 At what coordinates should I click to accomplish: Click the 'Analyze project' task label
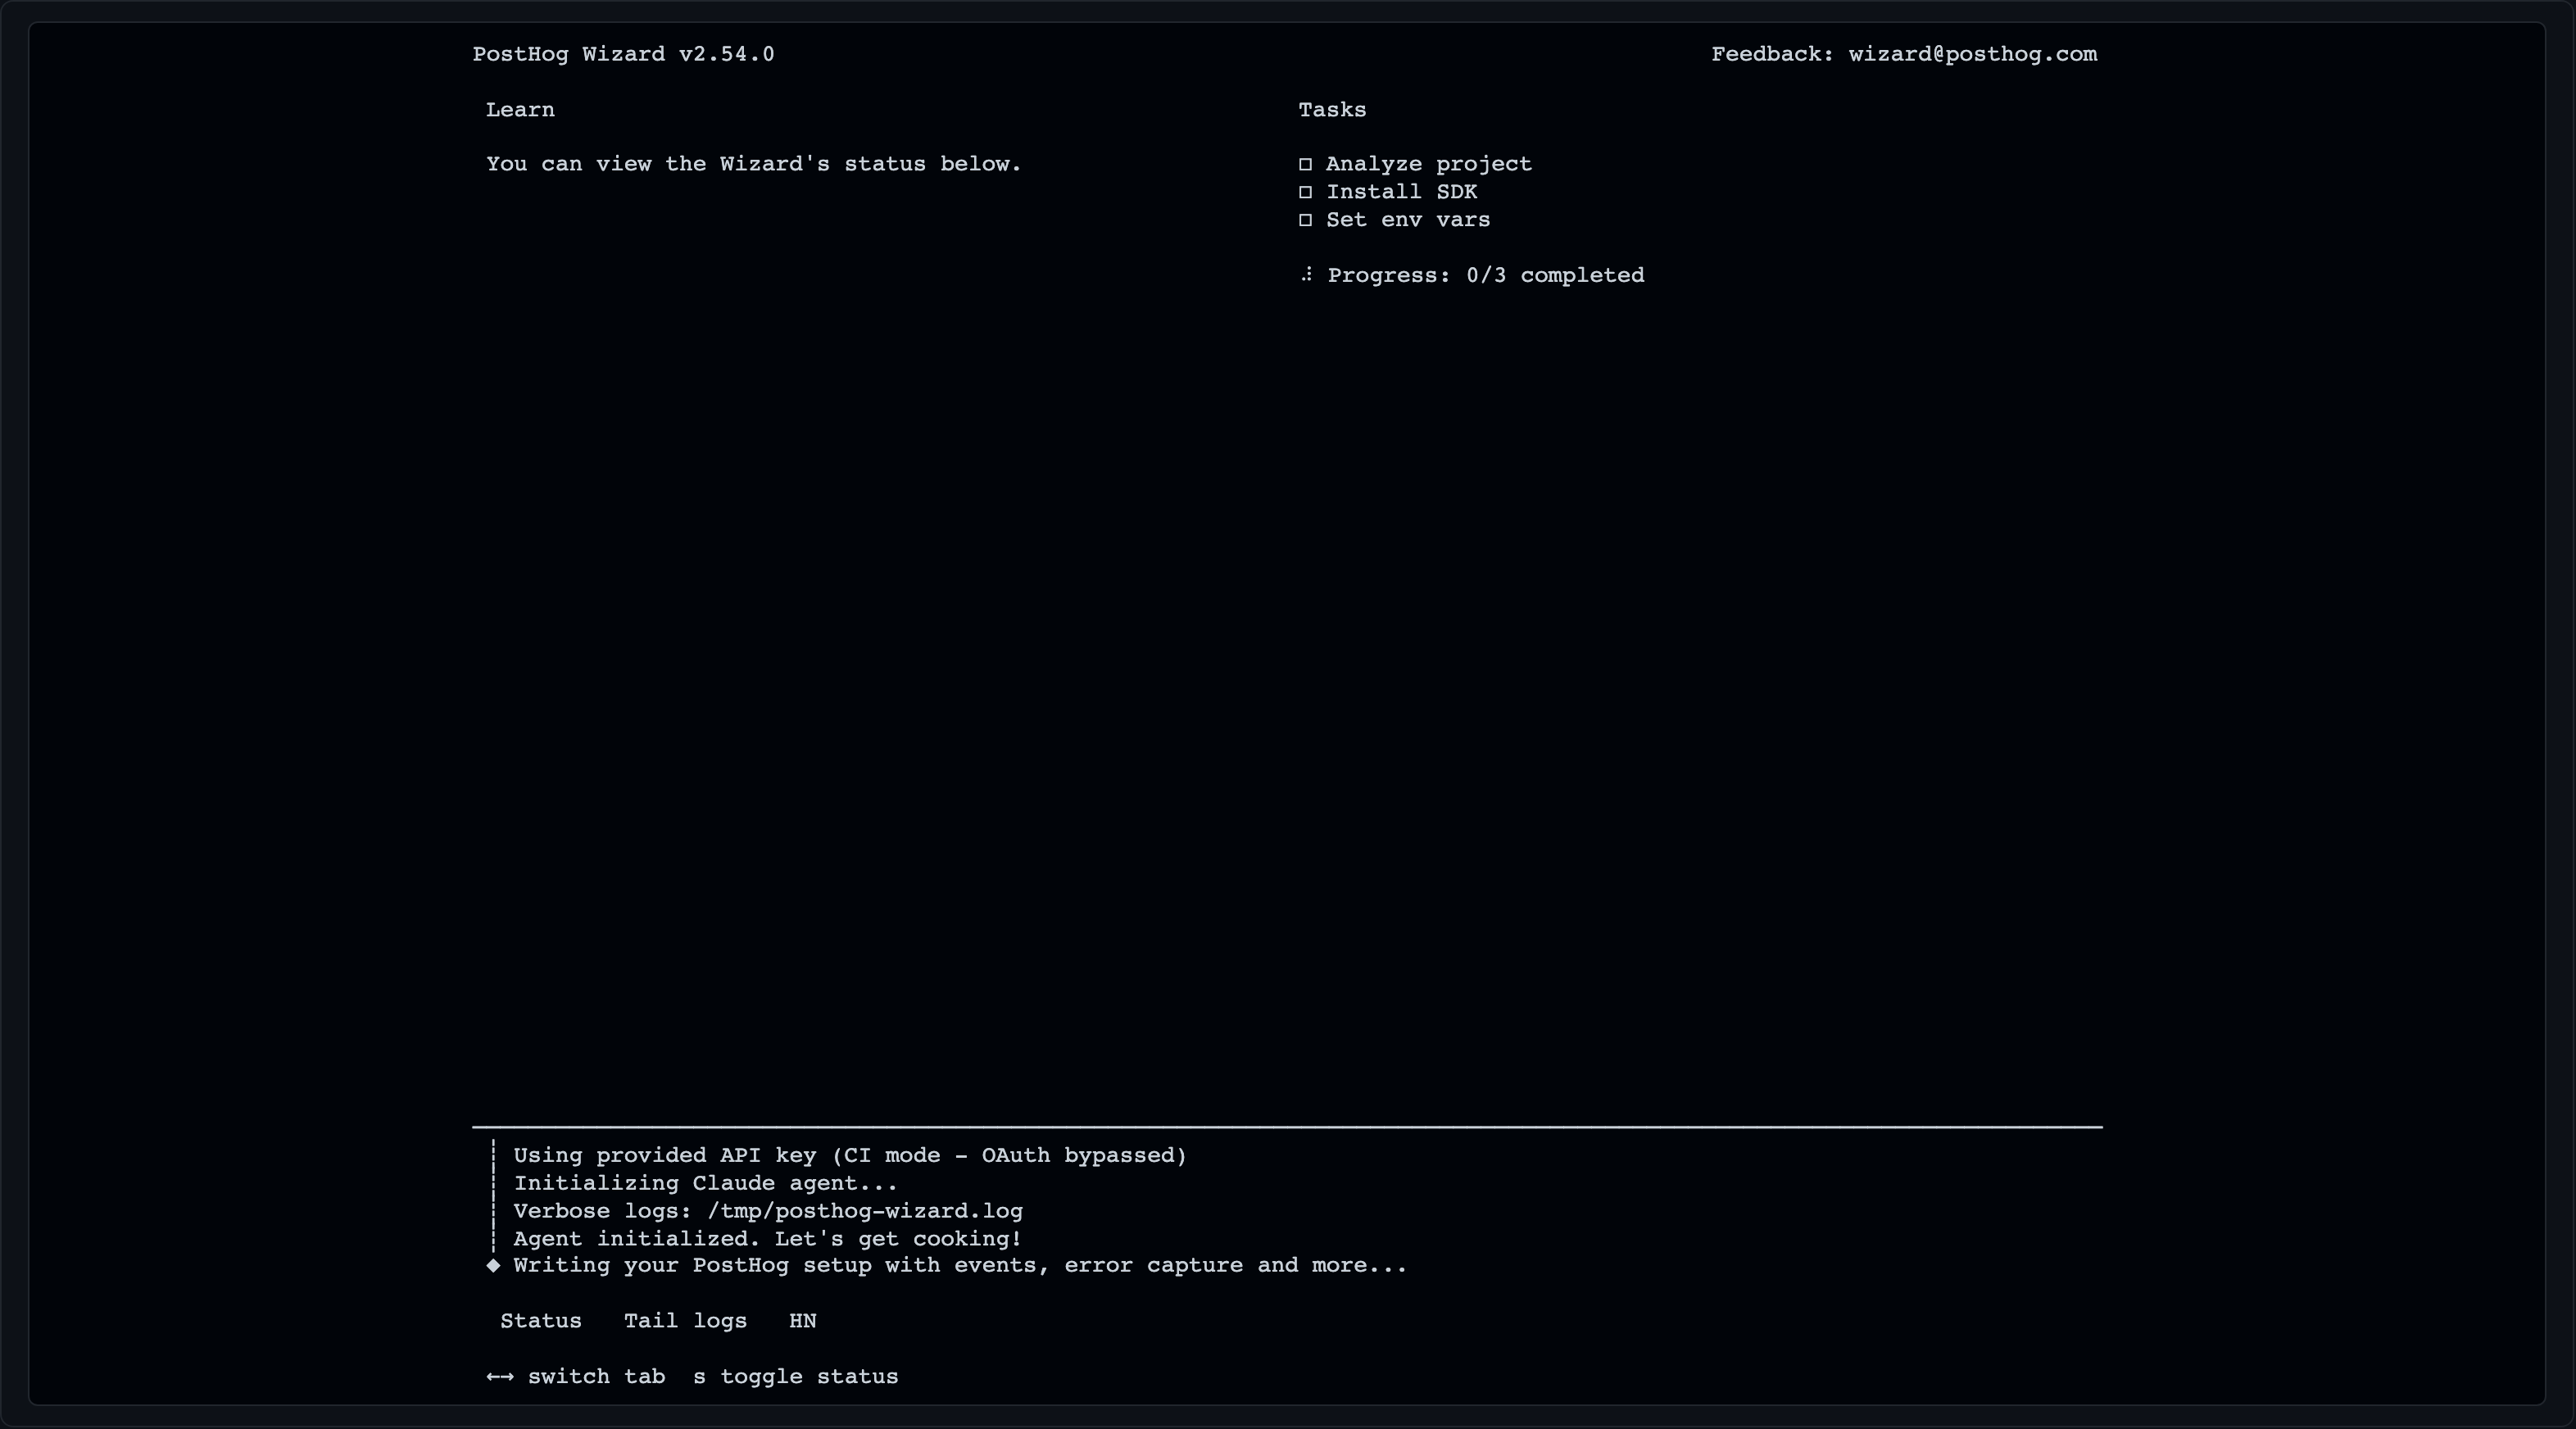[x=1429, y=164]
